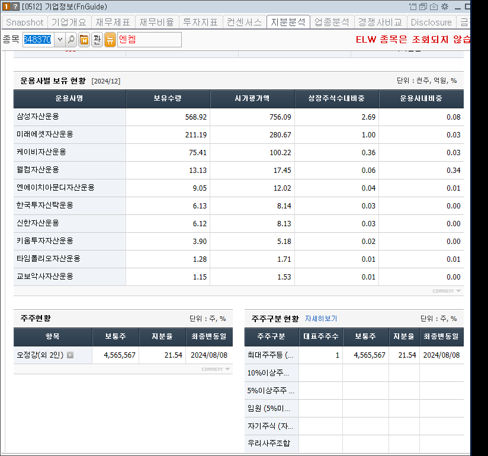Select the 웰컴자산운용 row name
This screenshot has width=488, height=456.
pos(38,169)
